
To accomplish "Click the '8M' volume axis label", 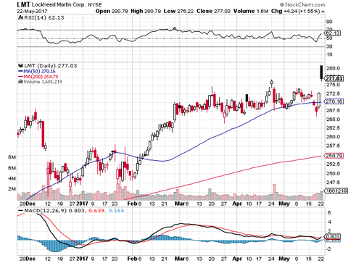I will tap(12, 157).
